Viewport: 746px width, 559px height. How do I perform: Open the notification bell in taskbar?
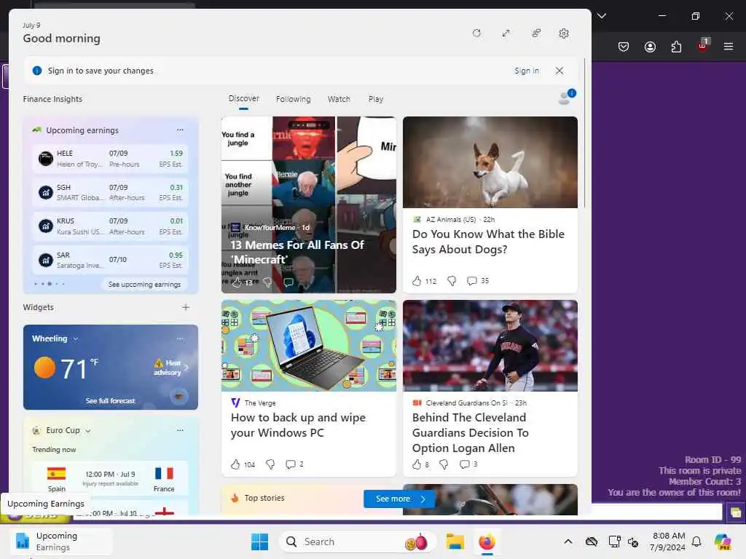[696, 542]
